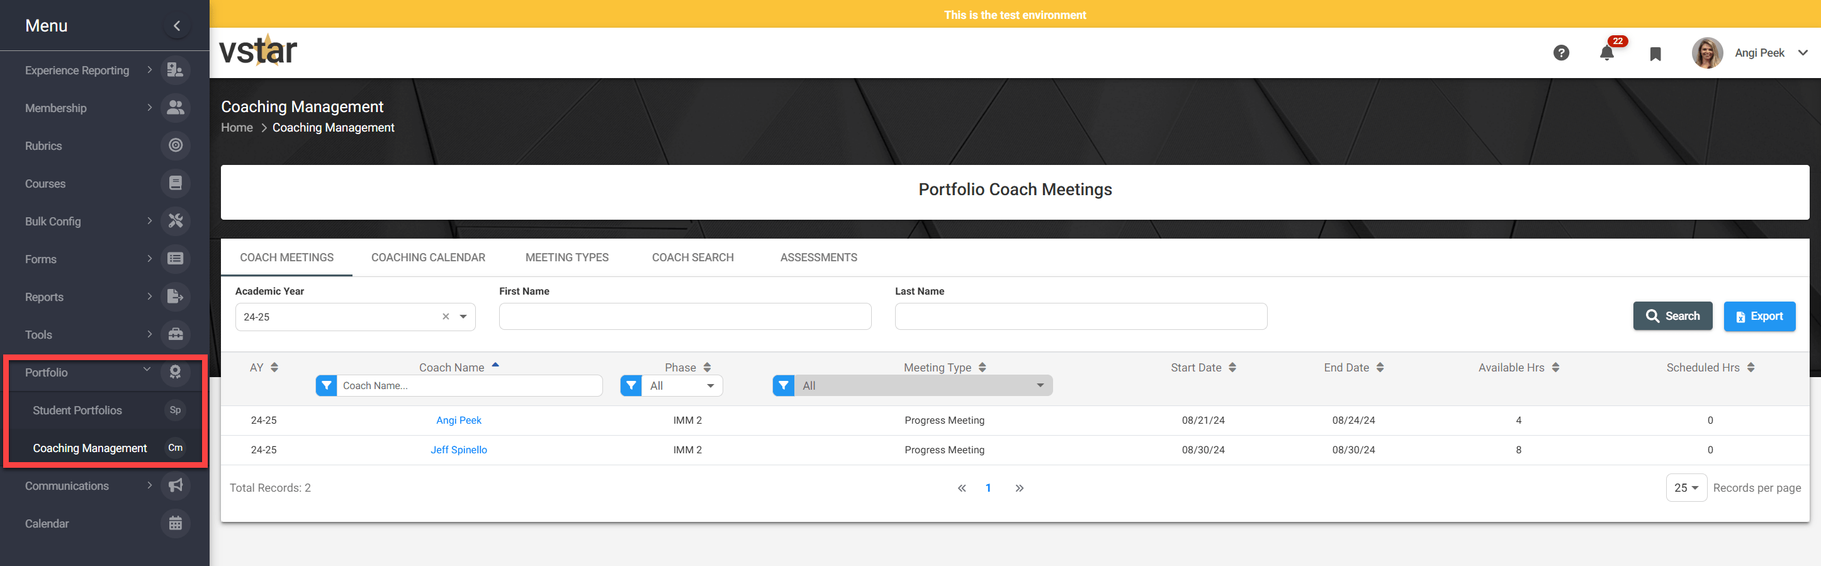Click the Portfolio badge icon

[x=176, y=372]
